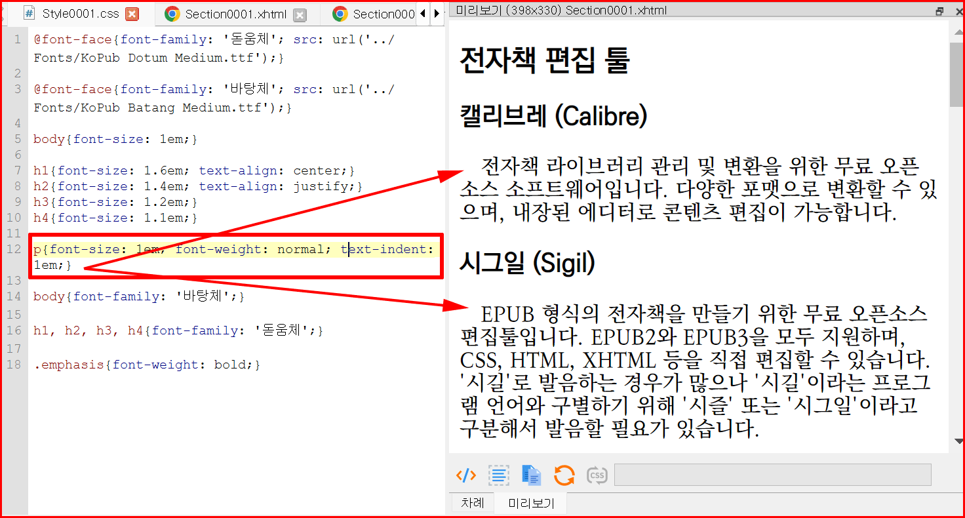Viewport: 965px width, 518px height.
Task: Click the gray CSS cycle icon
Action: tap(597, 475)
